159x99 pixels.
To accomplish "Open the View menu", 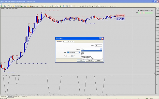I will (7, 4).
